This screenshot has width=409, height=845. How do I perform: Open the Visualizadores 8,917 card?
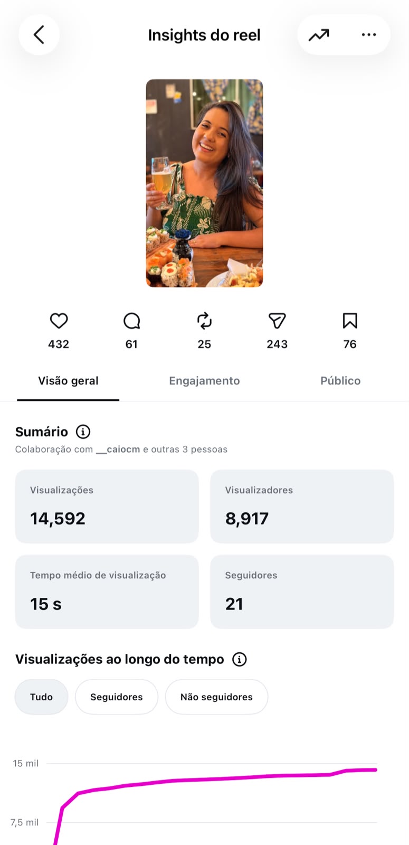[302, 506]
